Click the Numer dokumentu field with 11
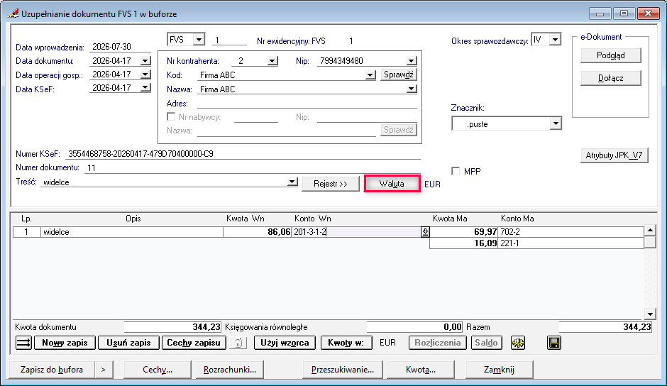667x386 pixels. tap(253, 167)
